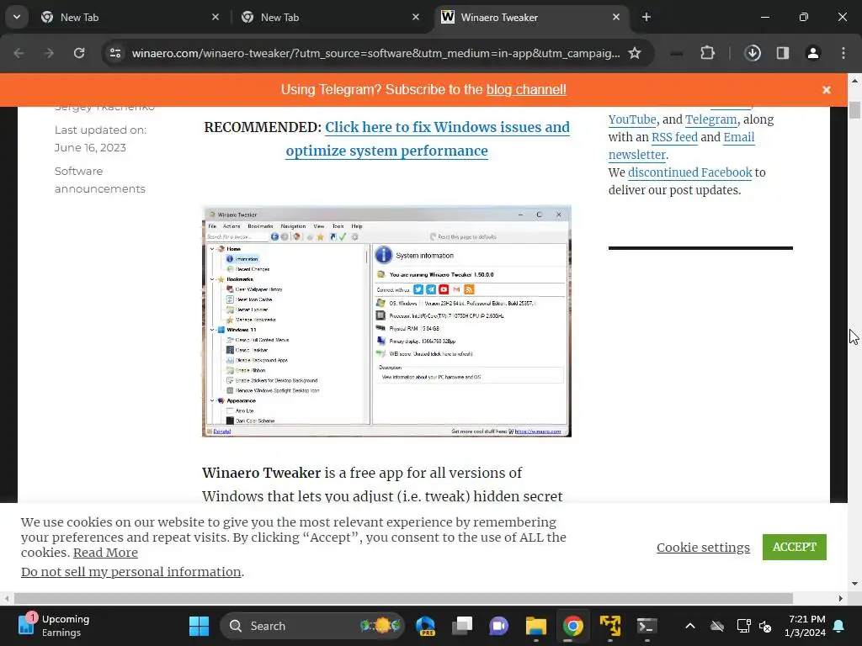Open Chrome downloads icon
The width and height of the screenshot is (862, 646).
[x=753, y=53]
